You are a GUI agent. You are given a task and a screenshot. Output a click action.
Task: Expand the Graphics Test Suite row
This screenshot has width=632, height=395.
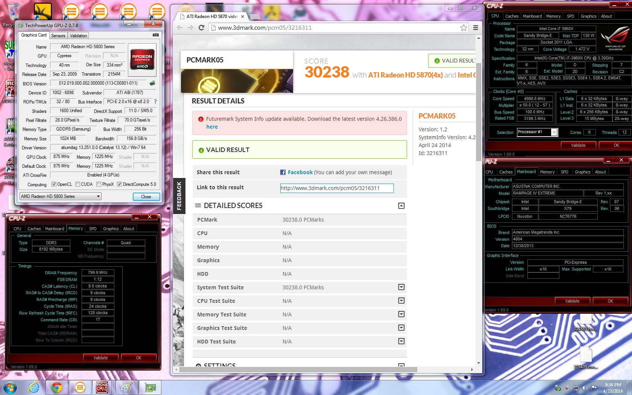click(x=401, y=328)
